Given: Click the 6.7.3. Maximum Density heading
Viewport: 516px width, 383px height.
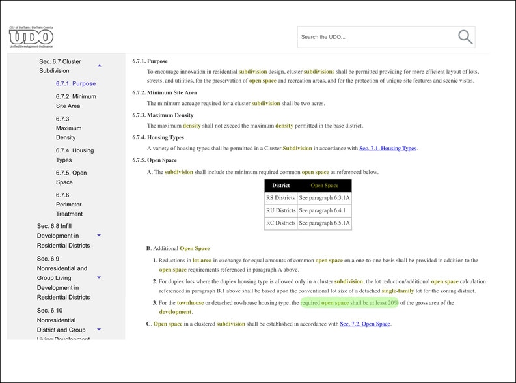Looking at the screenshot, I should 163,115.
